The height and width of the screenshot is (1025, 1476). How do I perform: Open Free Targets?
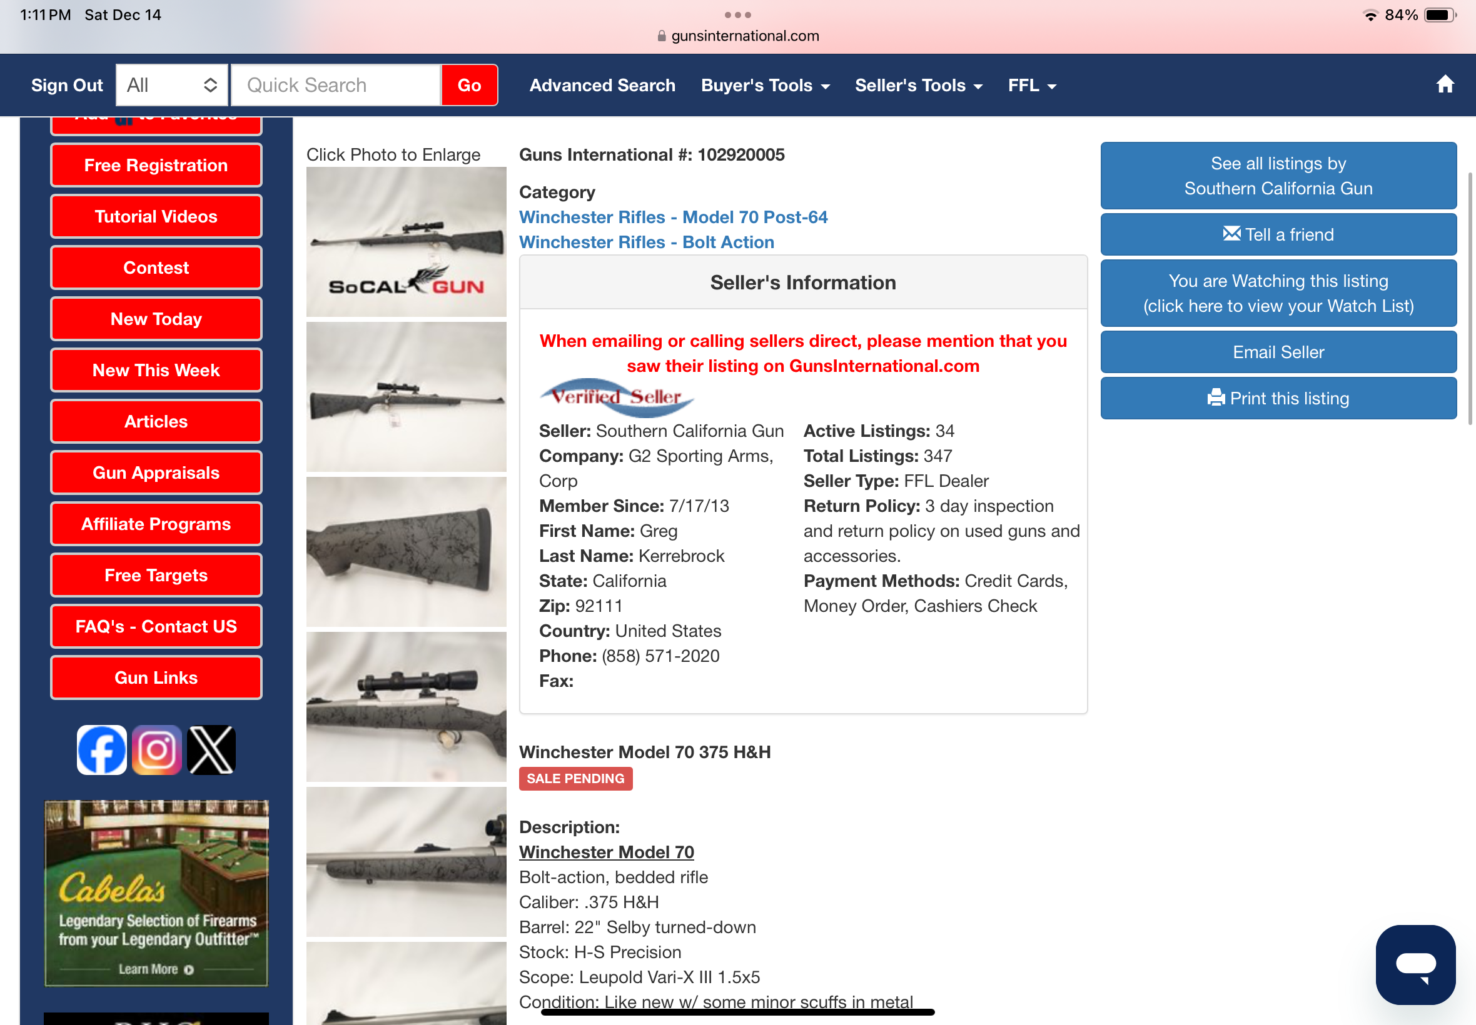(156, 575)
